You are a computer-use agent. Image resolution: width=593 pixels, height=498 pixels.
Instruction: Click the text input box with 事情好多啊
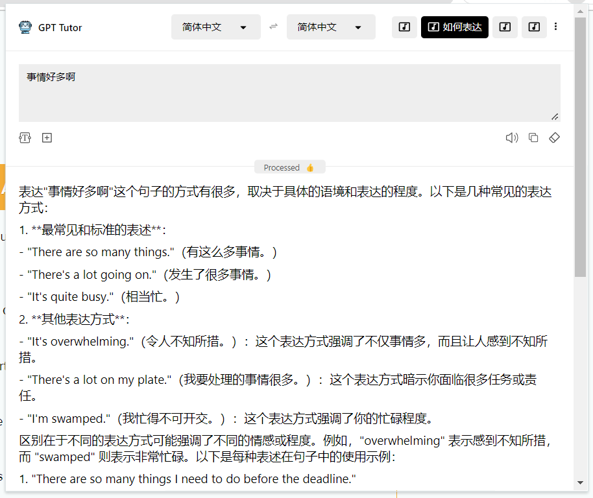[289, 92]
